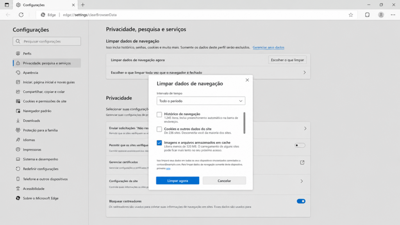Open the three-dot Settings and more menu
Screen dimensions: 400x225
tap(393, 15)
